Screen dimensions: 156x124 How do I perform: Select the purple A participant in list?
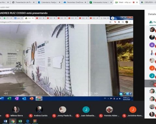tap(152, 45)
